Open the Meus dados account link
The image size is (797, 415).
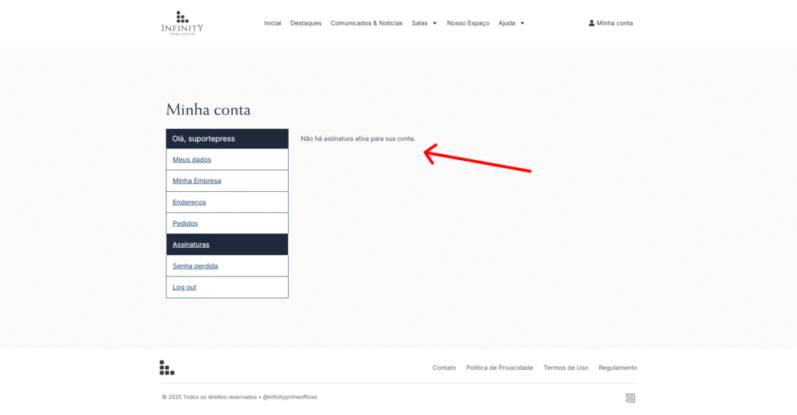point(191,160)
